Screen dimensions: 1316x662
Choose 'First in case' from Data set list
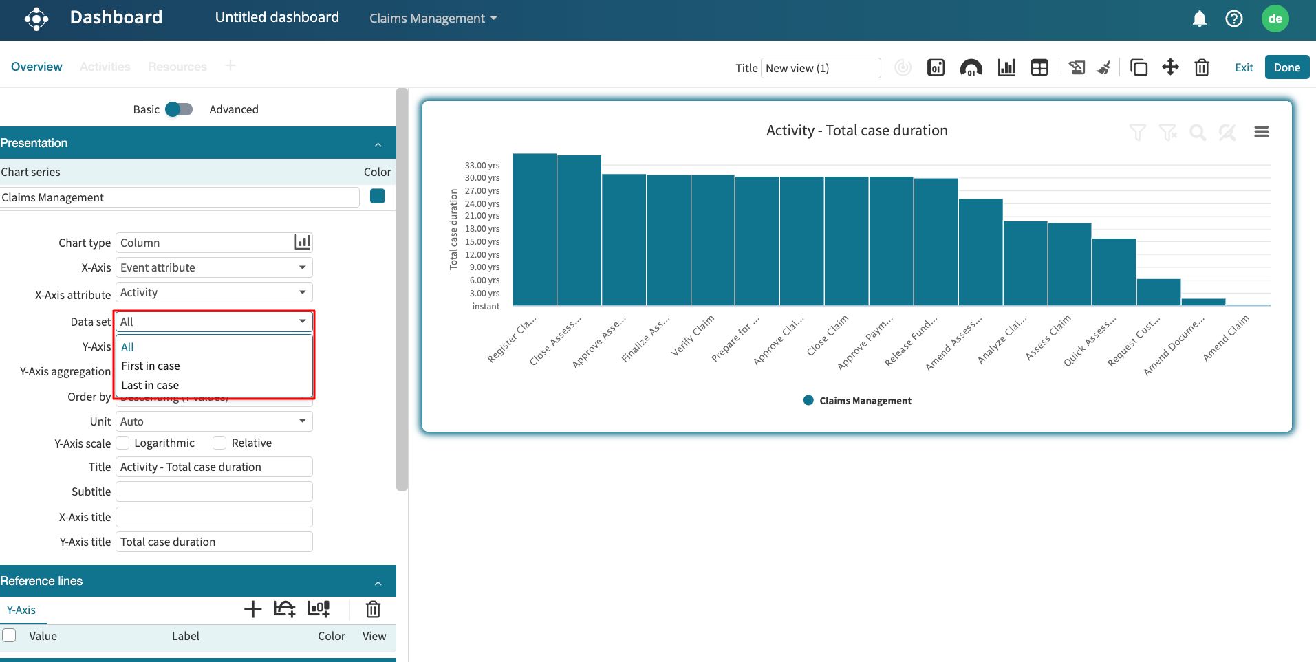pyautogui.click(x=151, y=366)
